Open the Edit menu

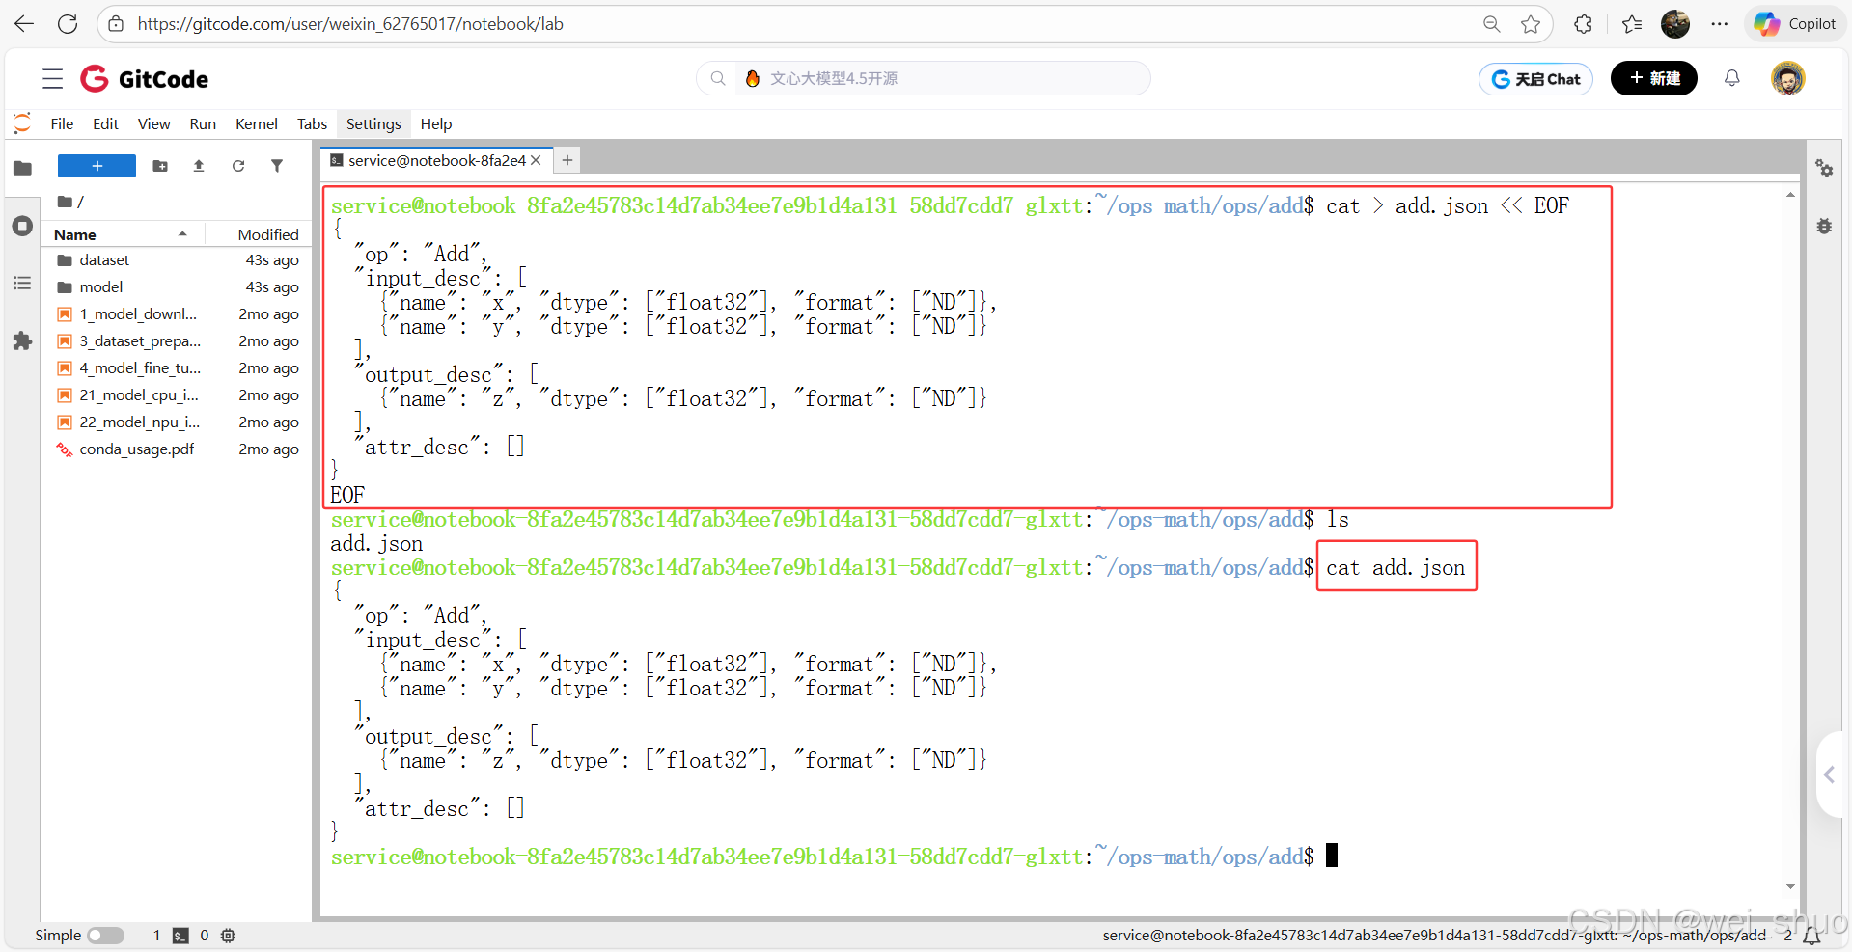[x=105, y=123]
